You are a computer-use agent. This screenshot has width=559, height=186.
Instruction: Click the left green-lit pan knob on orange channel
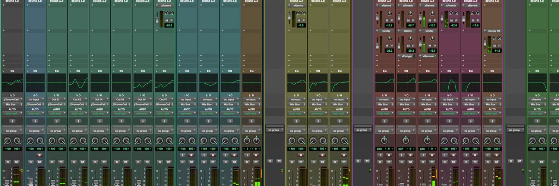pos(247,141)
